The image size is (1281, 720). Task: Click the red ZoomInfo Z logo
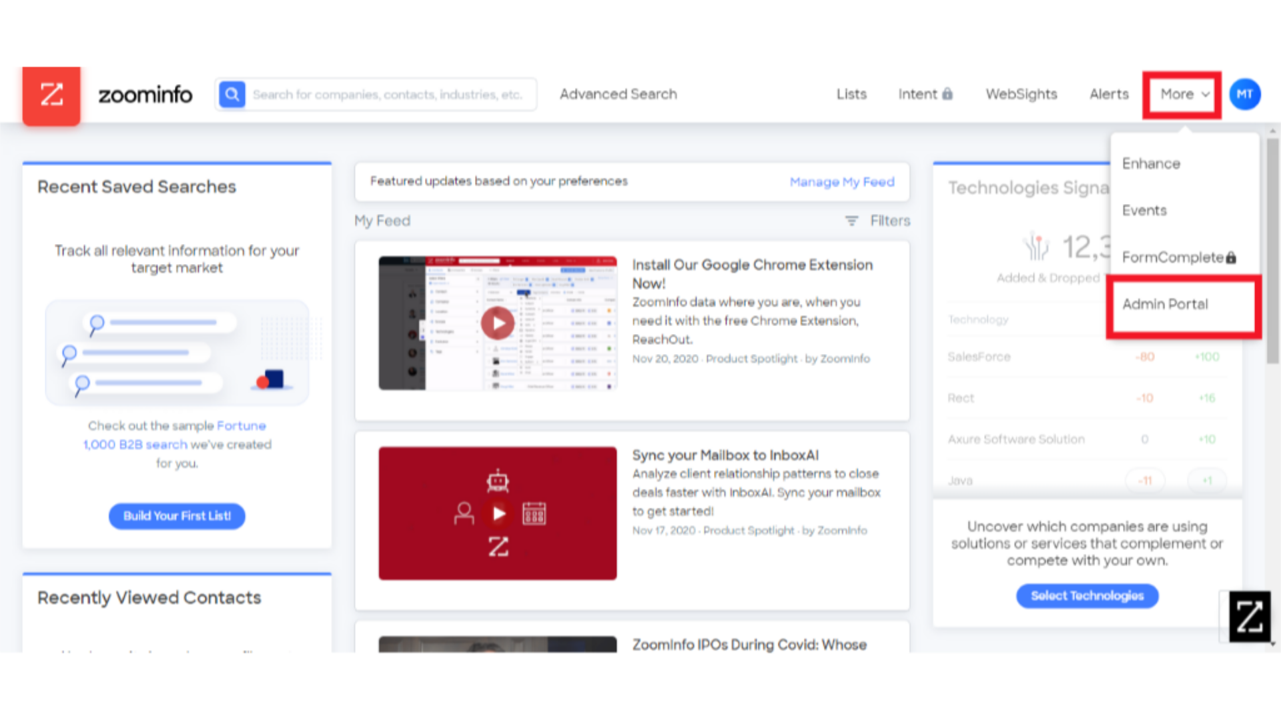[51, 95]
